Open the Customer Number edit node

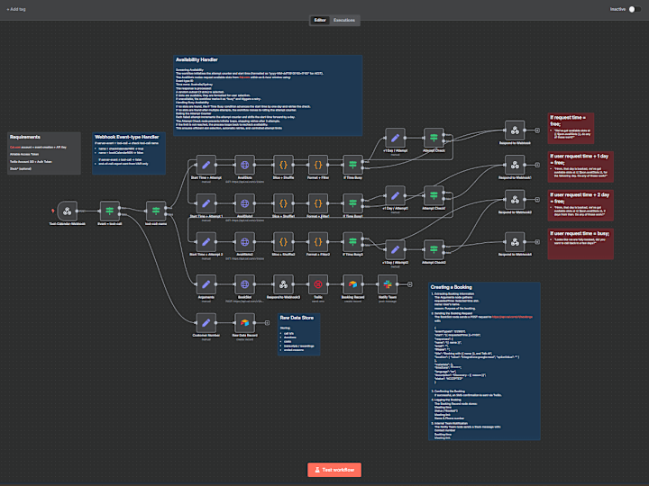tap(206, 323)
